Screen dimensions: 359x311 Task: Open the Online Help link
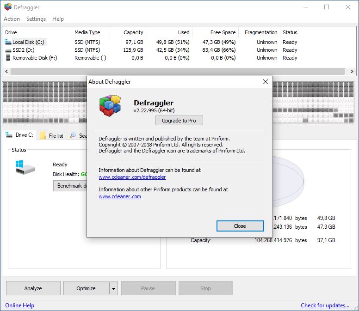[20, 305]
